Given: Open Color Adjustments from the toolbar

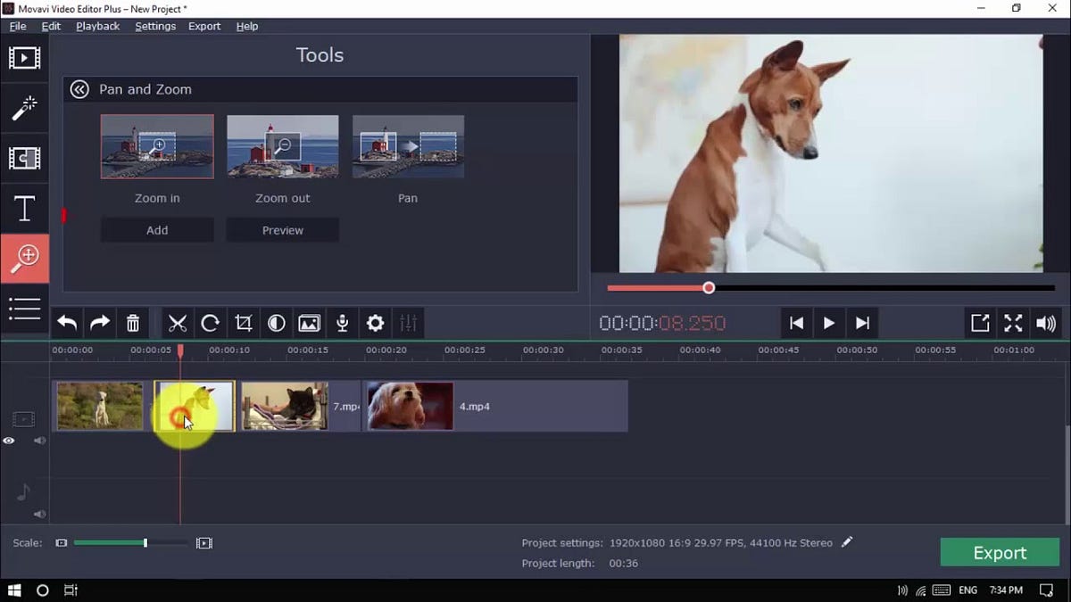Looking at the screenshot, I should [276, 323].
